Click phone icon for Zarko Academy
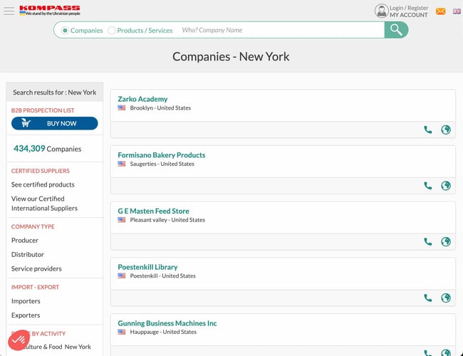Screen dimensions: 463x356 click(428, 130)
